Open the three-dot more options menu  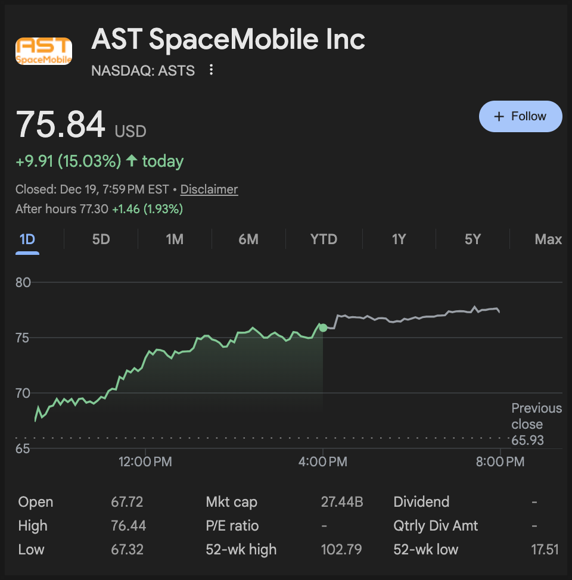tap(211, 70)
